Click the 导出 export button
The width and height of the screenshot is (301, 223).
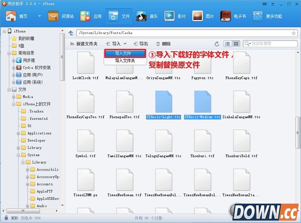(141, 44)
